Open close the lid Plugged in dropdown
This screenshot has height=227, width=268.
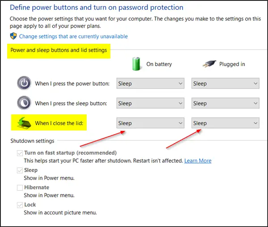pyautogui.click(x=225, y=123)
